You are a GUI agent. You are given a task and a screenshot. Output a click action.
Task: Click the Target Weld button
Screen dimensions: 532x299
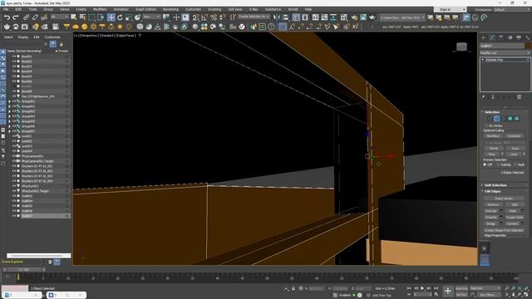click(x=515, y=218)
